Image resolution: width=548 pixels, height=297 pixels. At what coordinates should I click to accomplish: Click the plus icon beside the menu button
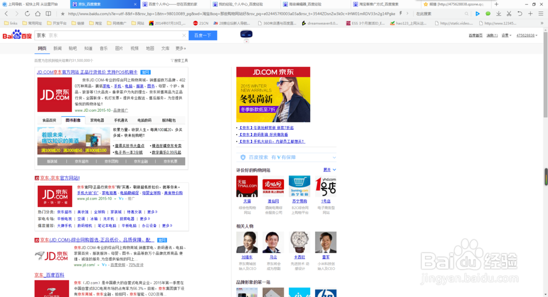[530, 14]
